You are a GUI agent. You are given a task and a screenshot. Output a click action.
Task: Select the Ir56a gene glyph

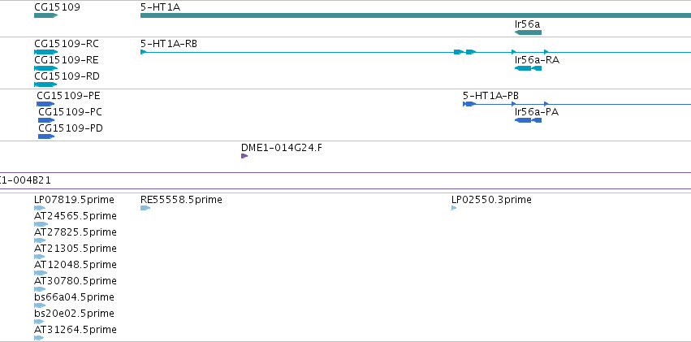tap(528, 32)
